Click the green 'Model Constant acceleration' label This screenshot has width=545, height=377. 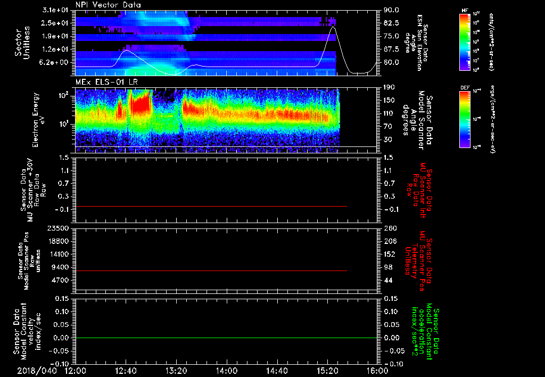(x=425, y=332)
